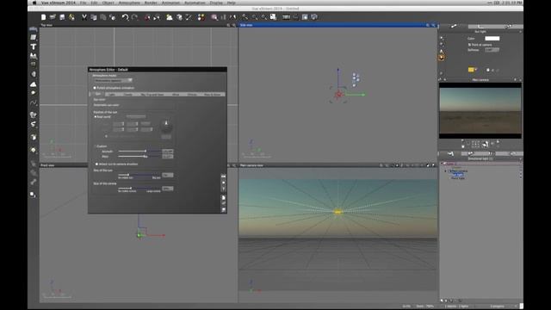Click the four colored dots toolbar icon
Viewport: 551px width, 310px height.
click(201, 17)
